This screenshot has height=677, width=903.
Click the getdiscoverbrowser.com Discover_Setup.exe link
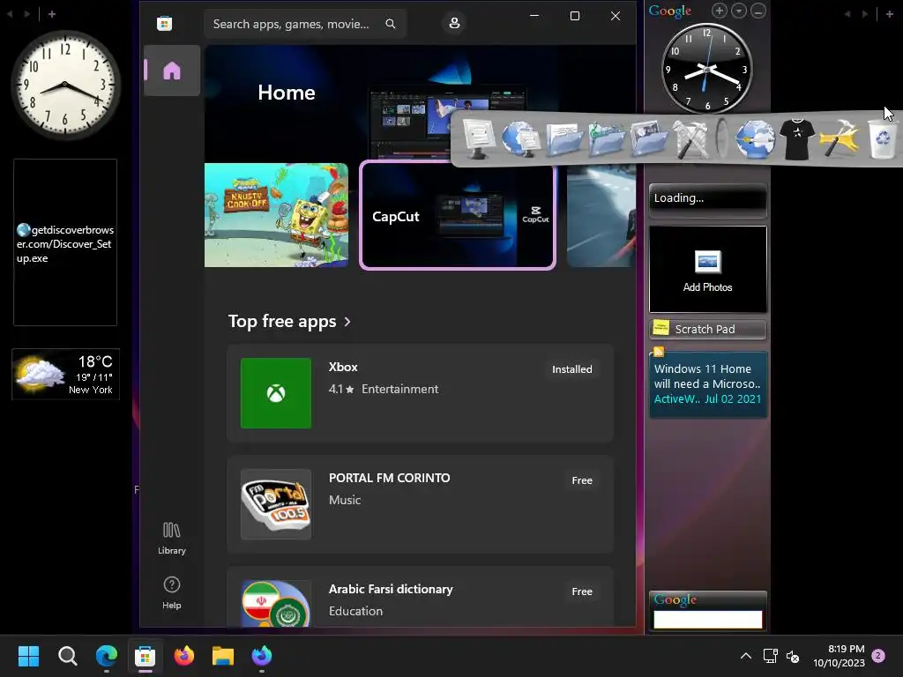65,244
